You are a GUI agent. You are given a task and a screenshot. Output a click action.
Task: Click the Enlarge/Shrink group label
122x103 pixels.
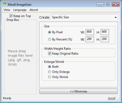54,62
